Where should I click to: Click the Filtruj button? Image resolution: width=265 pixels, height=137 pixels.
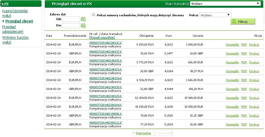pyautogui.click(x=243, y=22)
